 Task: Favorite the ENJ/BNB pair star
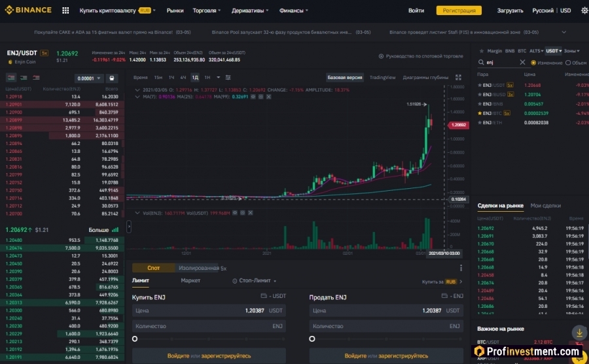coord(480,104)
